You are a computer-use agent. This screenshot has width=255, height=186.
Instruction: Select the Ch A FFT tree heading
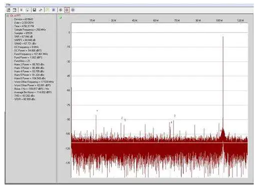tap(15, 16)
